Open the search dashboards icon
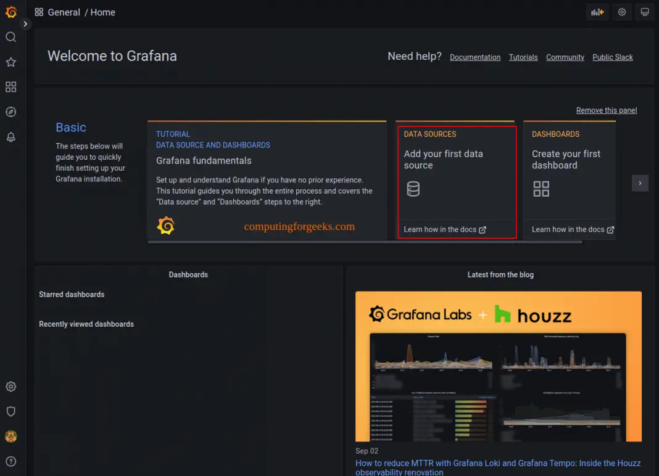659x476 pixels. pyautogui.click(x=10, y=37)
